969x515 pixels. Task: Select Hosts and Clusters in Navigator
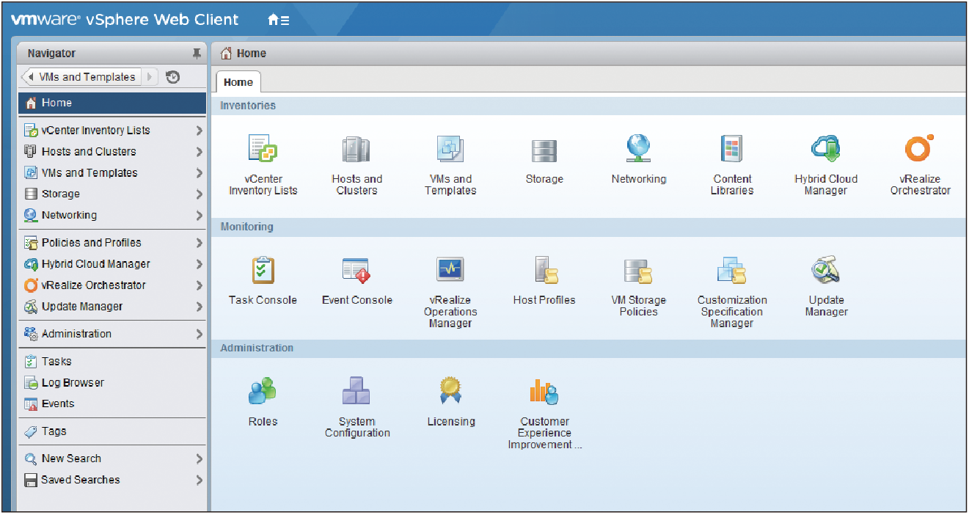click(x=111, y=152)
